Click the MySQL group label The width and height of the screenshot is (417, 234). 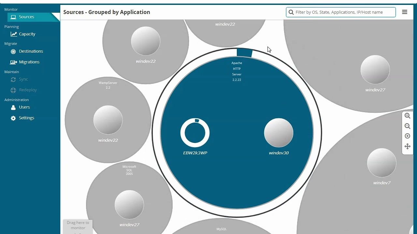(x=222, y=229)
